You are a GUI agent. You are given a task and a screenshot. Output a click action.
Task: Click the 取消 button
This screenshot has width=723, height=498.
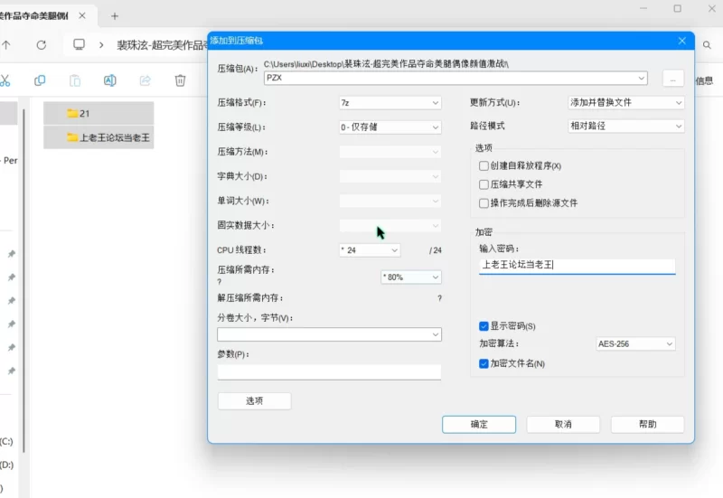coord(563,425)
